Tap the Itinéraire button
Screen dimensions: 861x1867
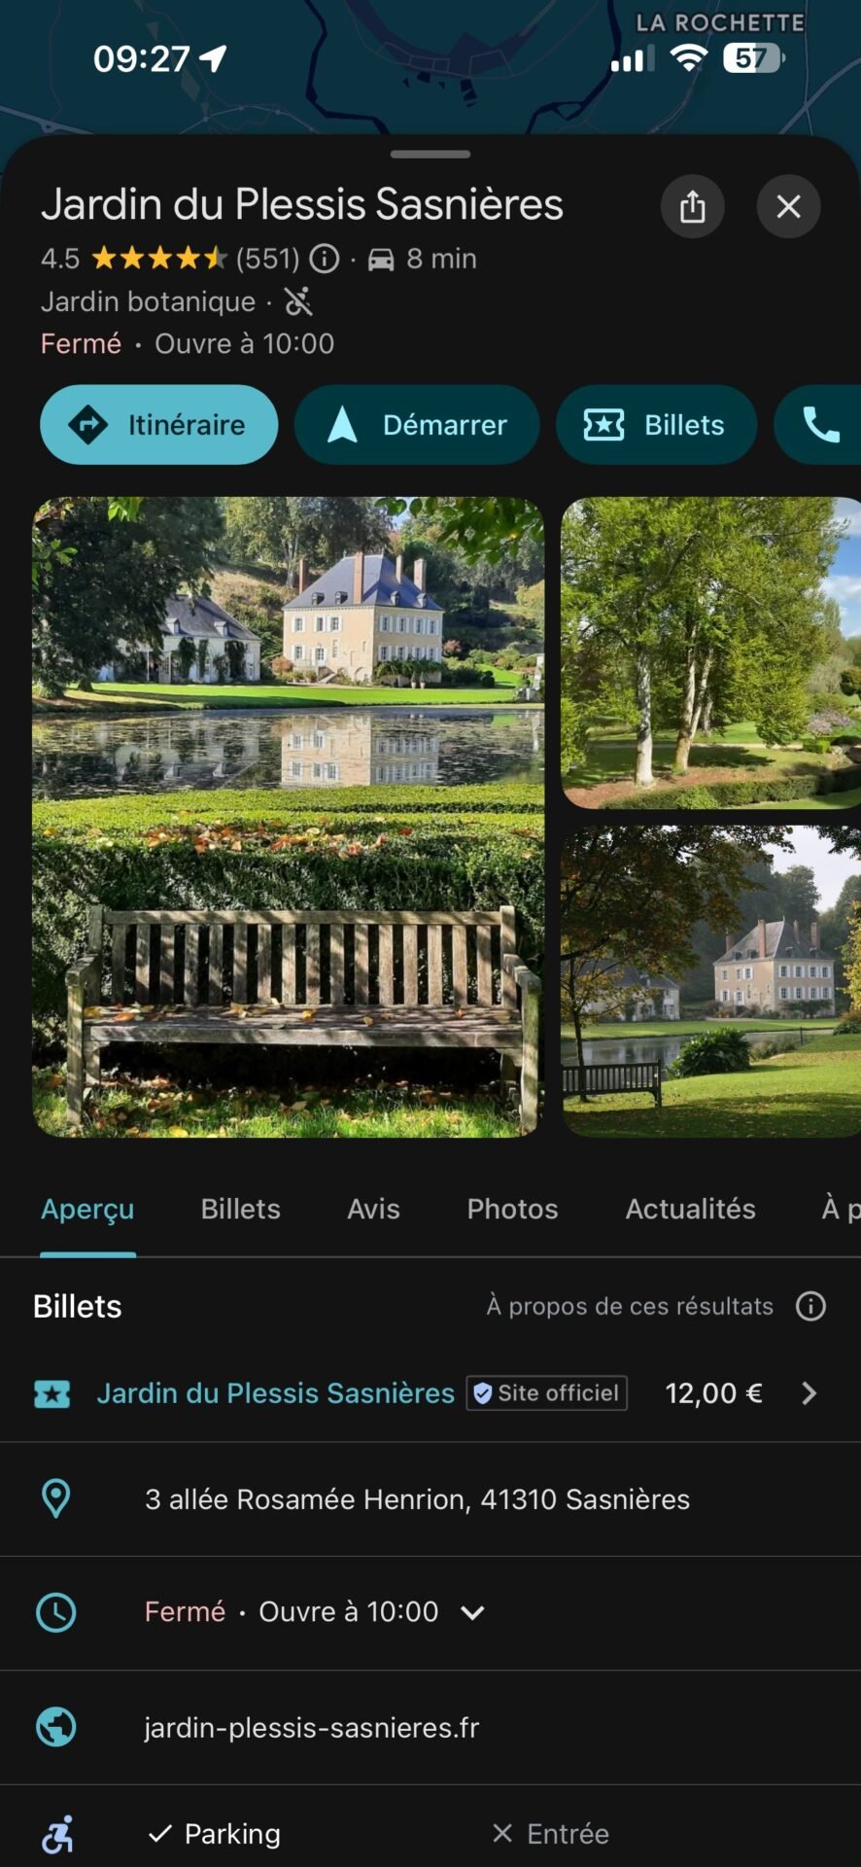click(x=159, y=425)
